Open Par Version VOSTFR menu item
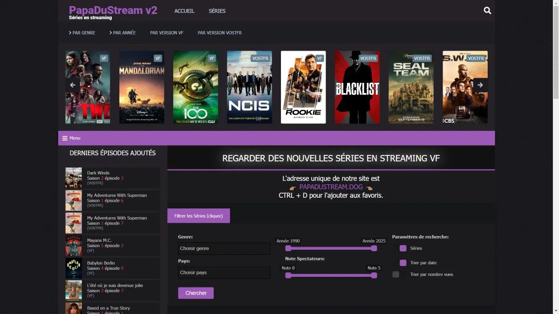Screen dimensions: 559x314 coord(219,33)
